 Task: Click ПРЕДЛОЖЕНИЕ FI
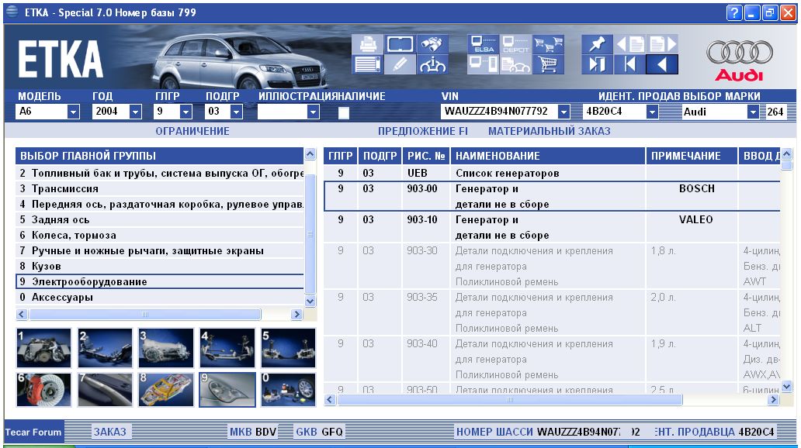pos(423,131)
